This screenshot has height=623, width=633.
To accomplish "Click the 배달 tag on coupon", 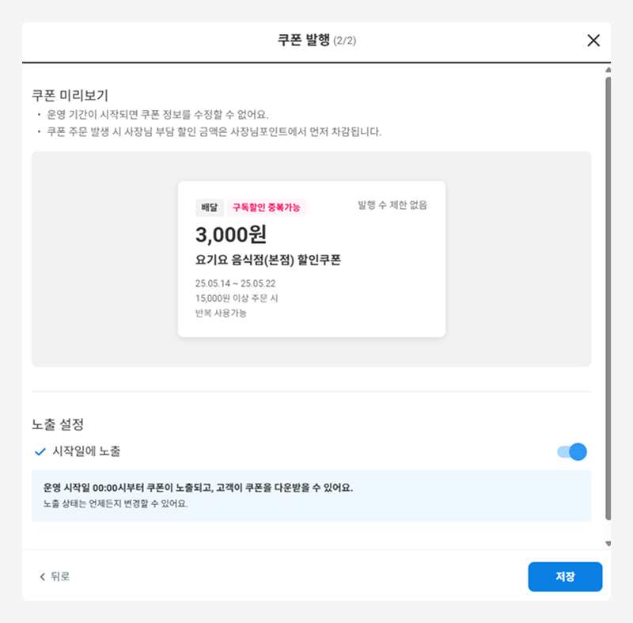I will (x=210, y=207).
